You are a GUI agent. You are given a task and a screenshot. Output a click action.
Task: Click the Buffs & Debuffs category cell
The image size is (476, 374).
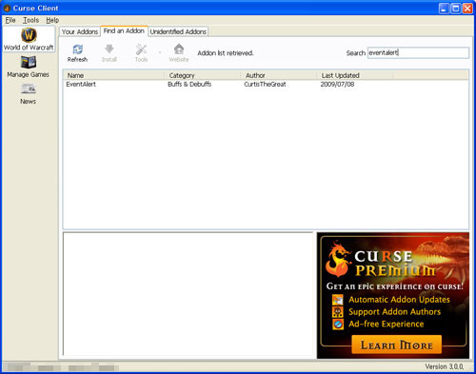[x=189, y=85]
